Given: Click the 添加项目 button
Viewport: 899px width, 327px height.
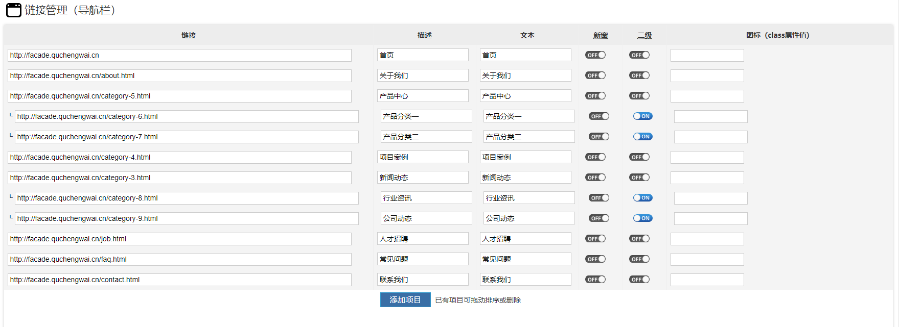Looking at the screenshot, I should click(405, 300).
